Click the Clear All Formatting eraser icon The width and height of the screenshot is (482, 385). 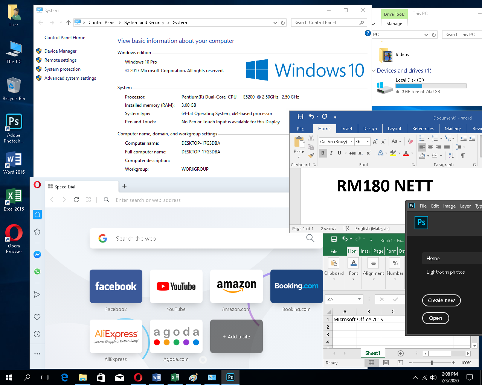click(x=410, y=141)
